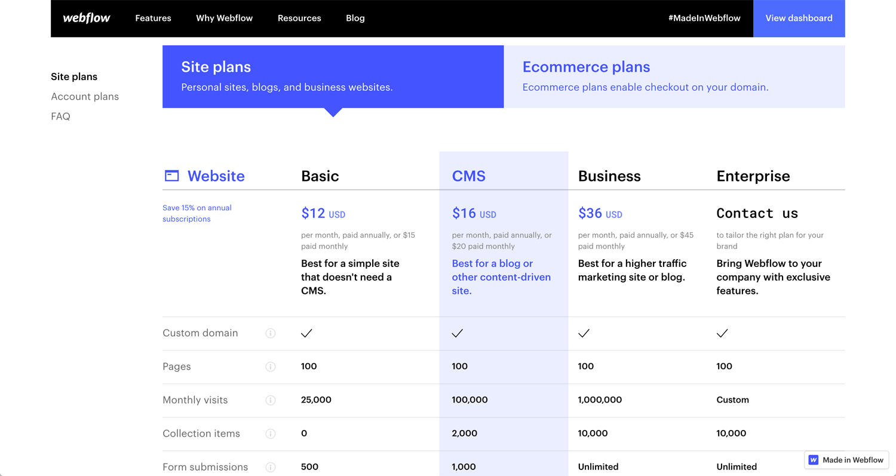
Task: Select the Site plans tab
Action: click(x=333, y=76)
